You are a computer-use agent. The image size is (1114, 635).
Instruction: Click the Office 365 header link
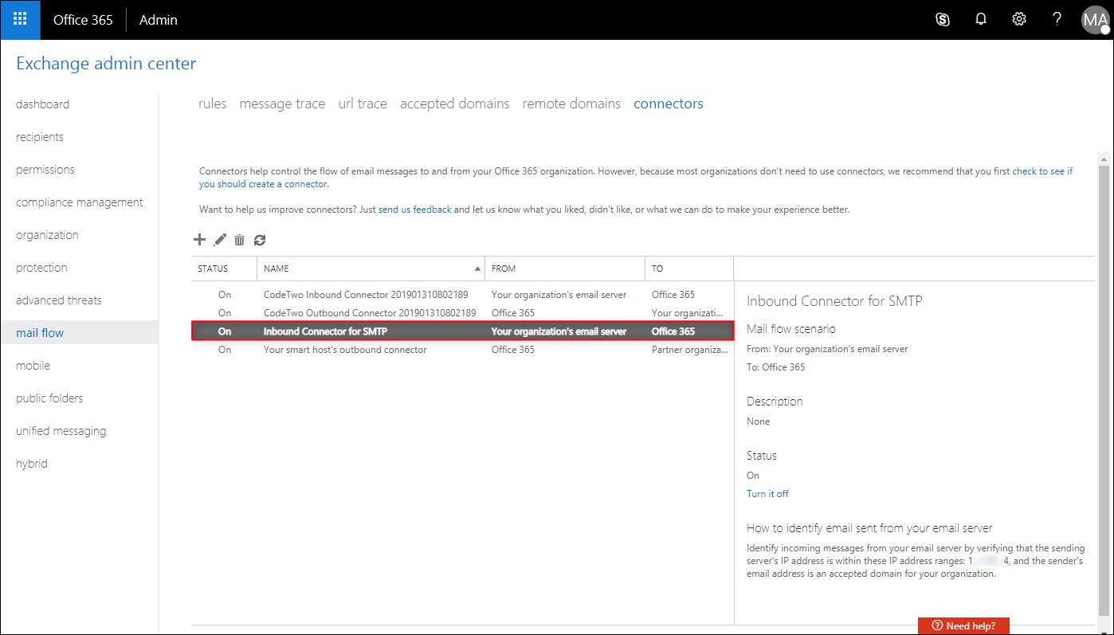point(83,20)
